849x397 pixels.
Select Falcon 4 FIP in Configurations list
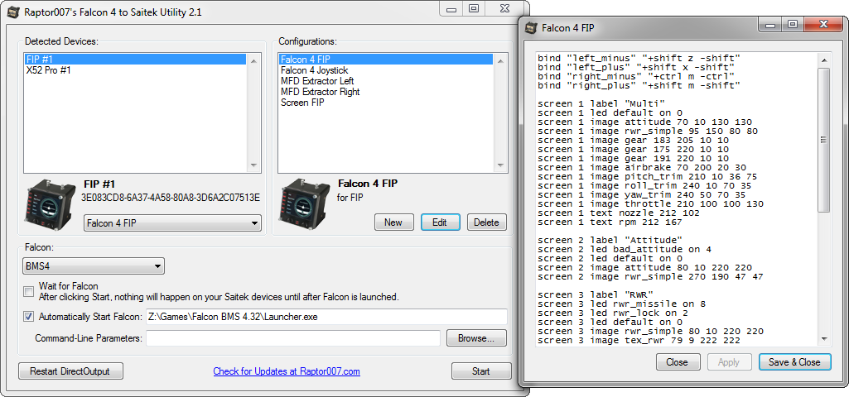(x=385, y=59)
